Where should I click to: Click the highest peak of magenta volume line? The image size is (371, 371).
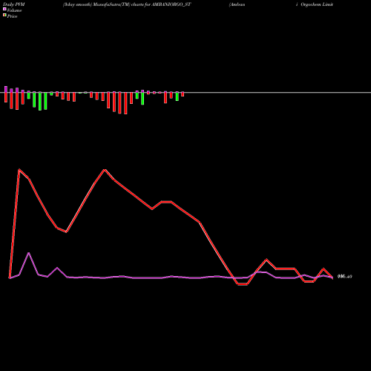tap(29, 253)
